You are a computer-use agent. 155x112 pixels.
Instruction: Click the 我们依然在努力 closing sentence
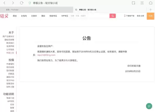[x=57, y=60]
